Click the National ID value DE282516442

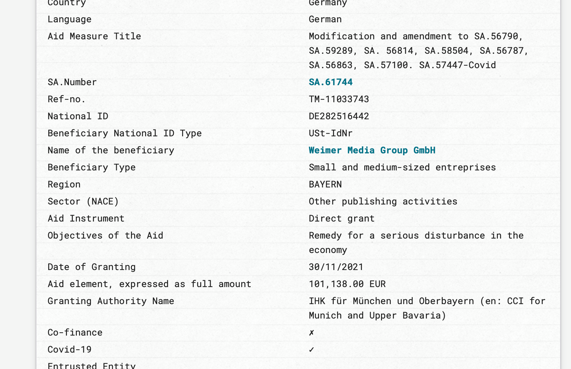point(339,116)
